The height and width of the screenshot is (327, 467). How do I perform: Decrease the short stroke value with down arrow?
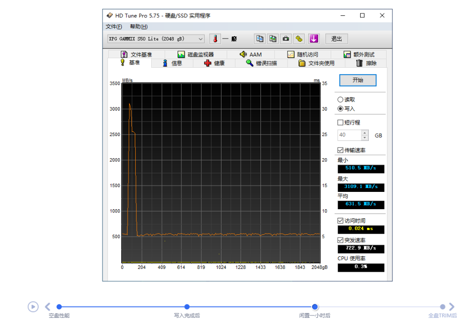tap(365, 138)
